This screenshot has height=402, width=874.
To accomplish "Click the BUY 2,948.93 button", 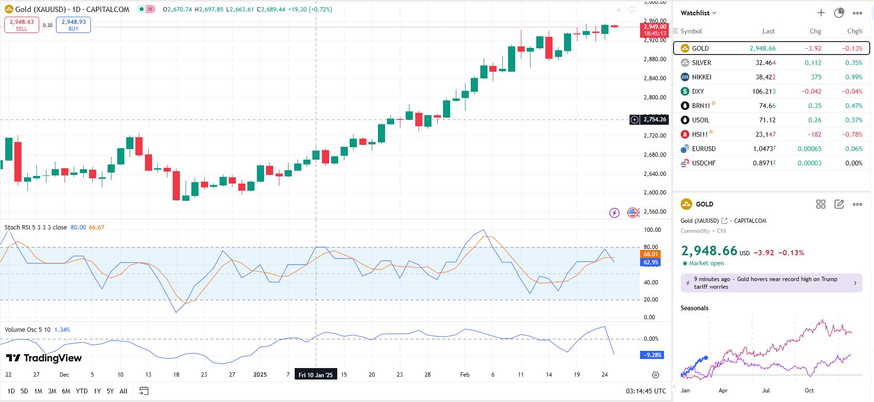I will pos(73,25).
